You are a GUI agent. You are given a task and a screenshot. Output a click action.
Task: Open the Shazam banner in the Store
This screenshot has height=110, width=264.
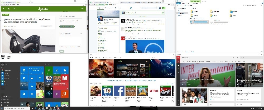(163, 69)
